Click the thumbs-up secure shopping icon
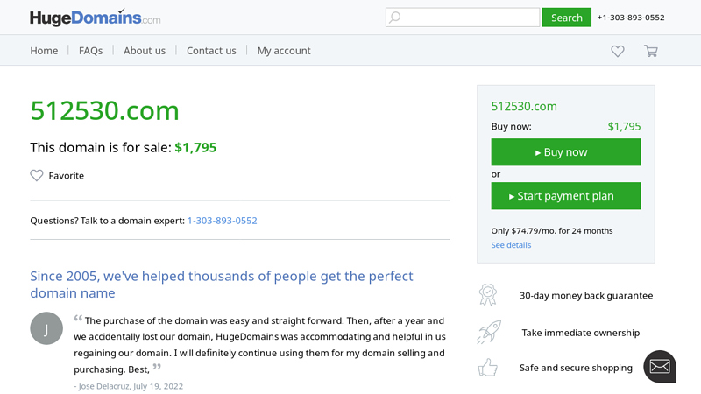Image resolution: width=701 pixels, height=394 pixels. [x=488, y=368]
